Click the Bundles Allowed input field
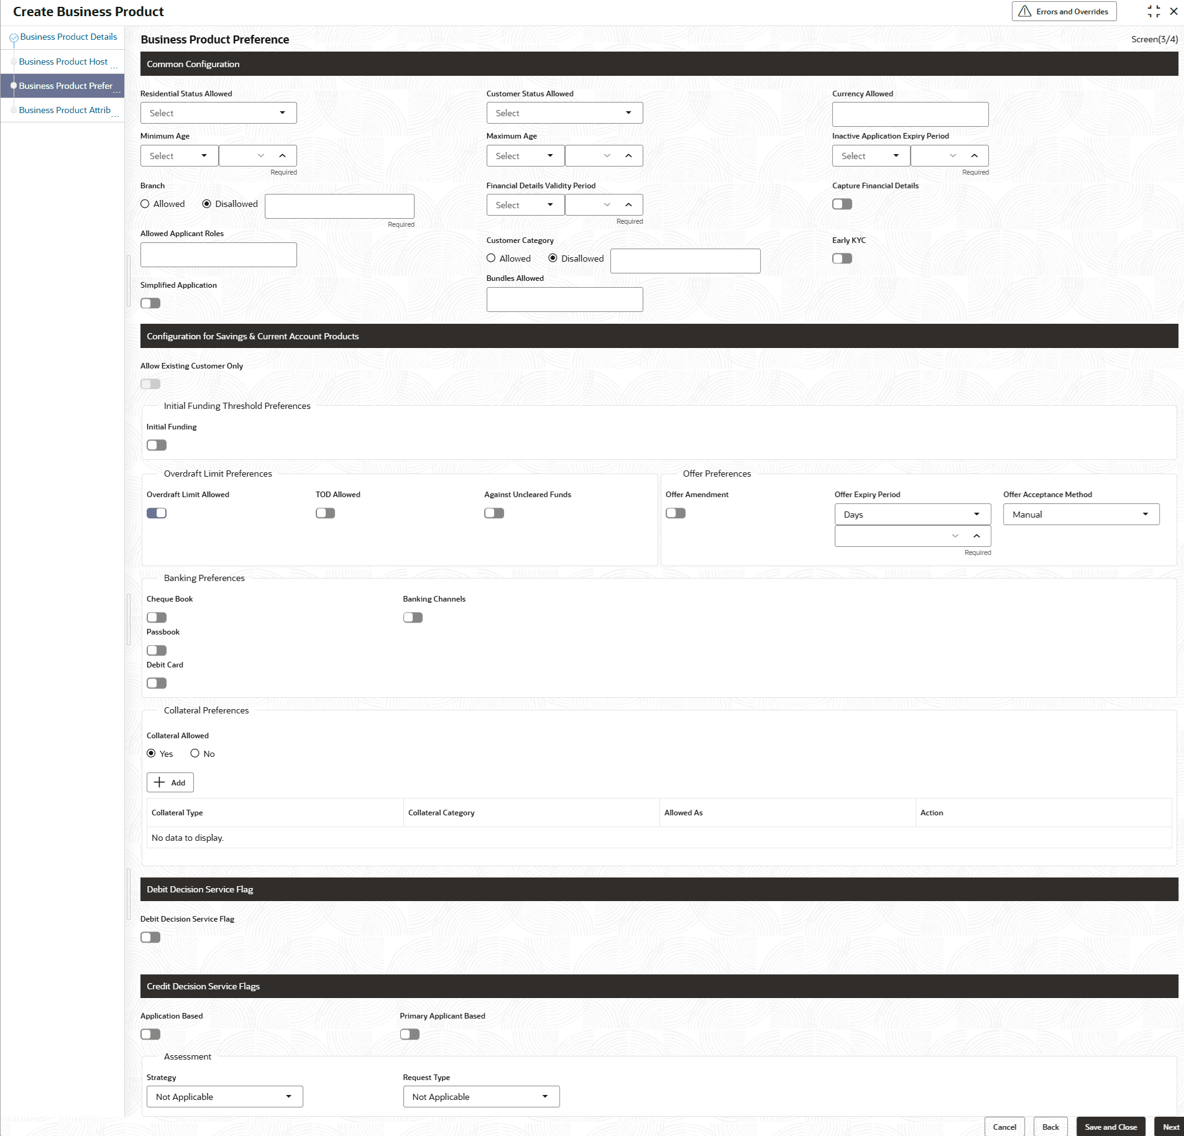Image resolution: width=1184 pixels, height=1136 pixels. click(564, 300)
